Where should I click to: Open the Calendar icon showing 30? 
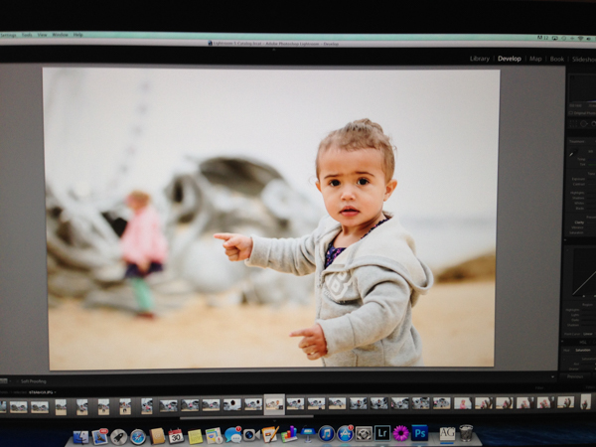click(176, 436)
